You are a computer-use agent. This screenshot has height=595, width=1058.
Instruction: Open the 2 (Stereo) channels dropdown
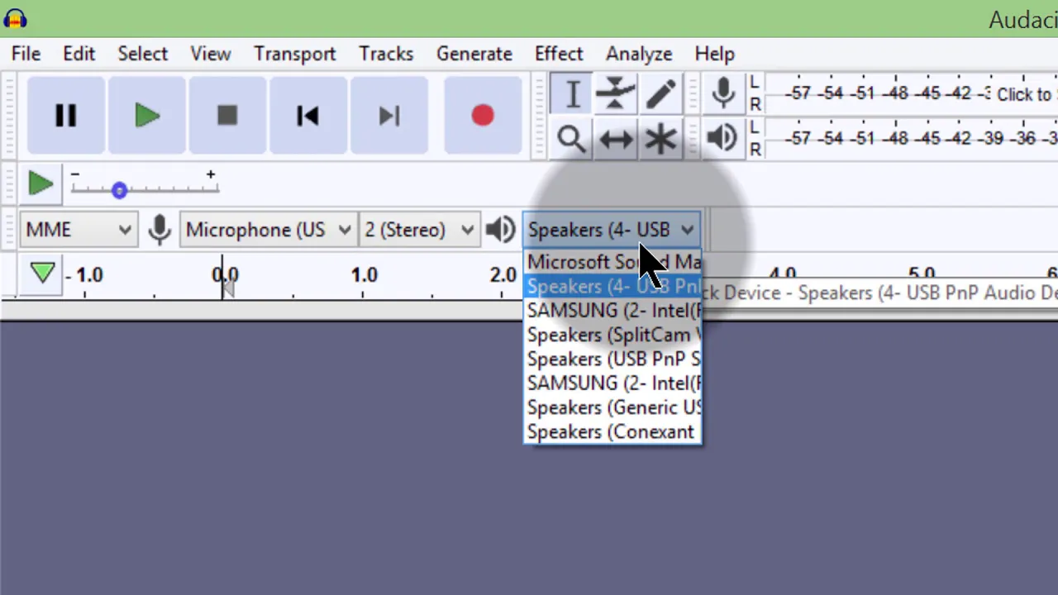coord(419,230)
